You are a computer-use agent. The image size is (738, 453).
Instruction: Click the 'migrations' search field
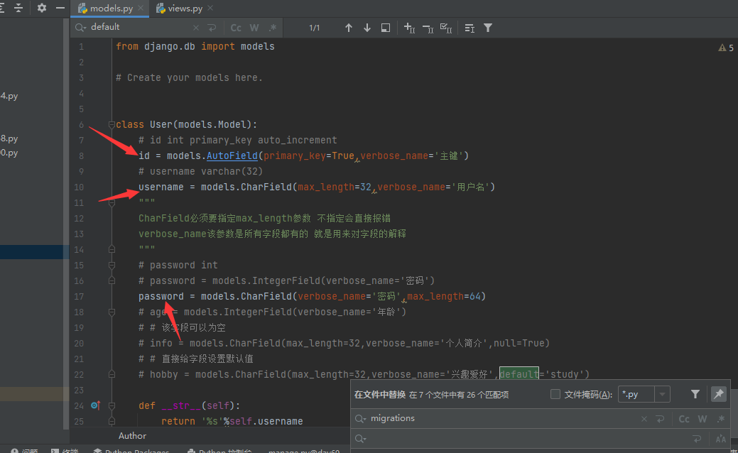tap(503, 418)
